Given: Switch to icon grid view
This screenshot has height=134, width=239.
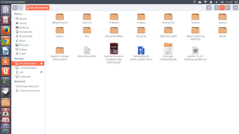Looking at the screenshot, I should coord(222,7).
